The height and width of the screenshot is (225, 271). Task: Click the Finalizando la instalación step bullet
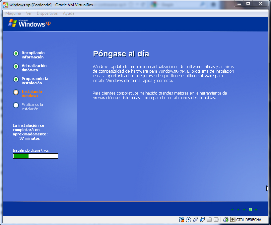[x=16, y=105]
